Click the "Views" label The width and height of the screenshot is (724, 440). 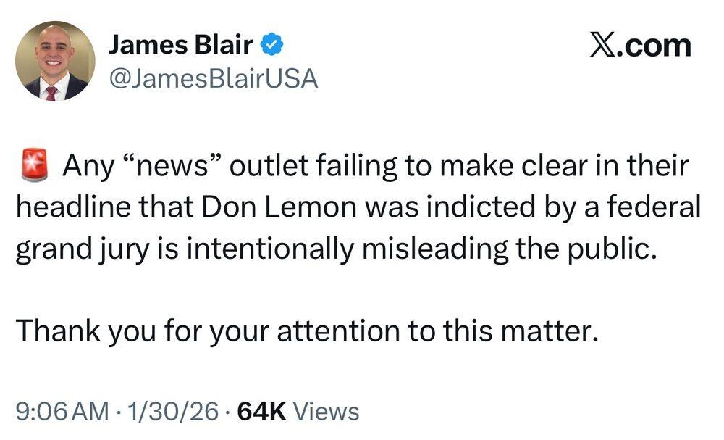(327, 412)
